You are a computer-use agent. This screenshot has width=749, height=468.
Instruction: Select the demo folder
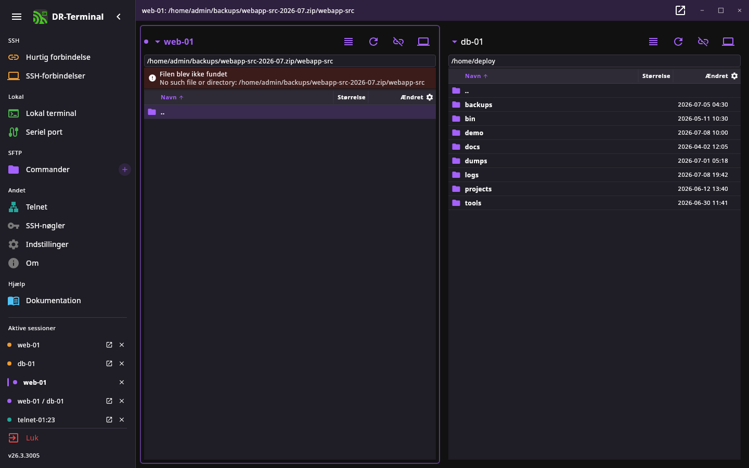(x=595, y=133)
